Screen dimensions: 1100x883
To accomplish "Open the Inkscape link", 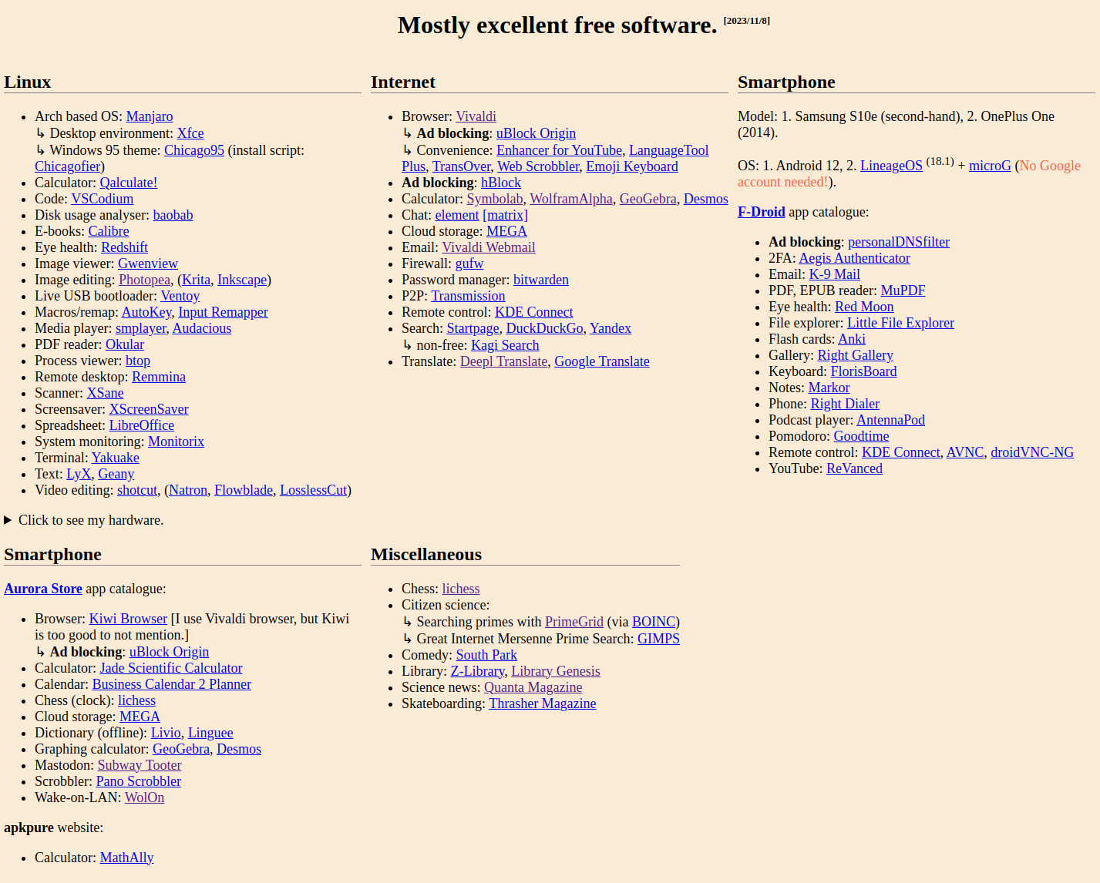I will [x=242, y=280].
